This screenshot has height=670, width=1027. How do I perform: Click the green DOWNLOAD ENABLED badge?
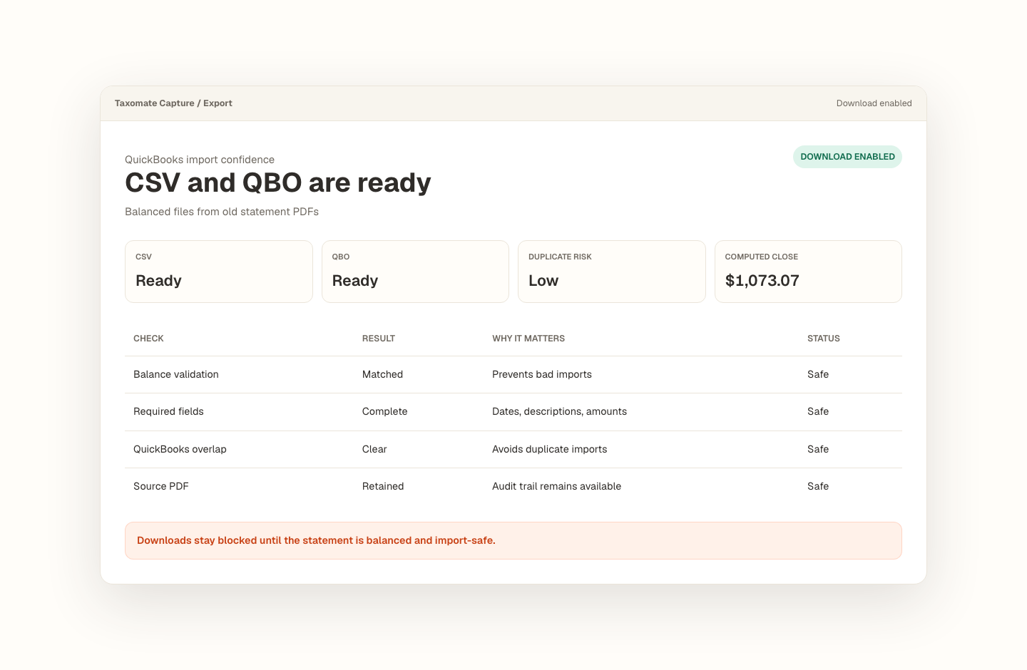[847, 157]
